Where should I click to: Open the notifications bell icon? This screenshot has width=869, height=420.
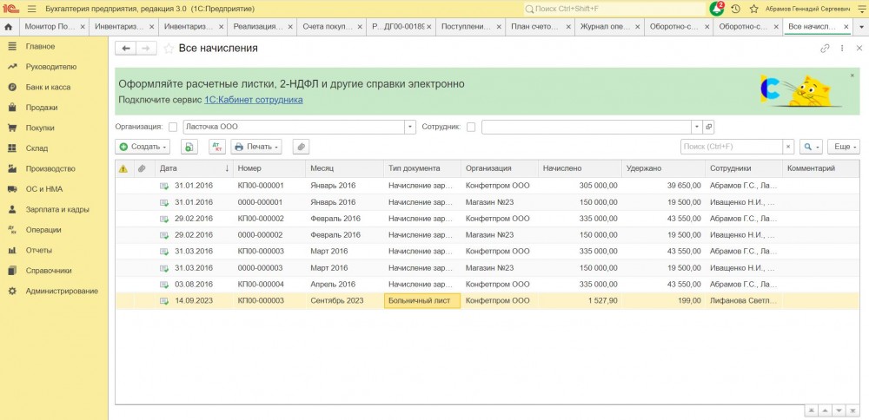coord(717,9)
